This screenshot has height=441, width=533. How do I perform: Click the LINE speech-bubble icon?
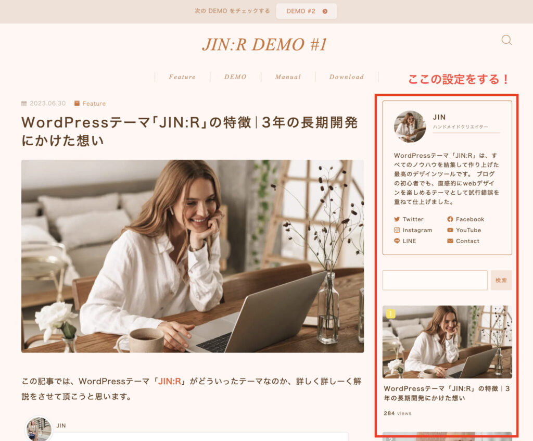pos(397,241)
